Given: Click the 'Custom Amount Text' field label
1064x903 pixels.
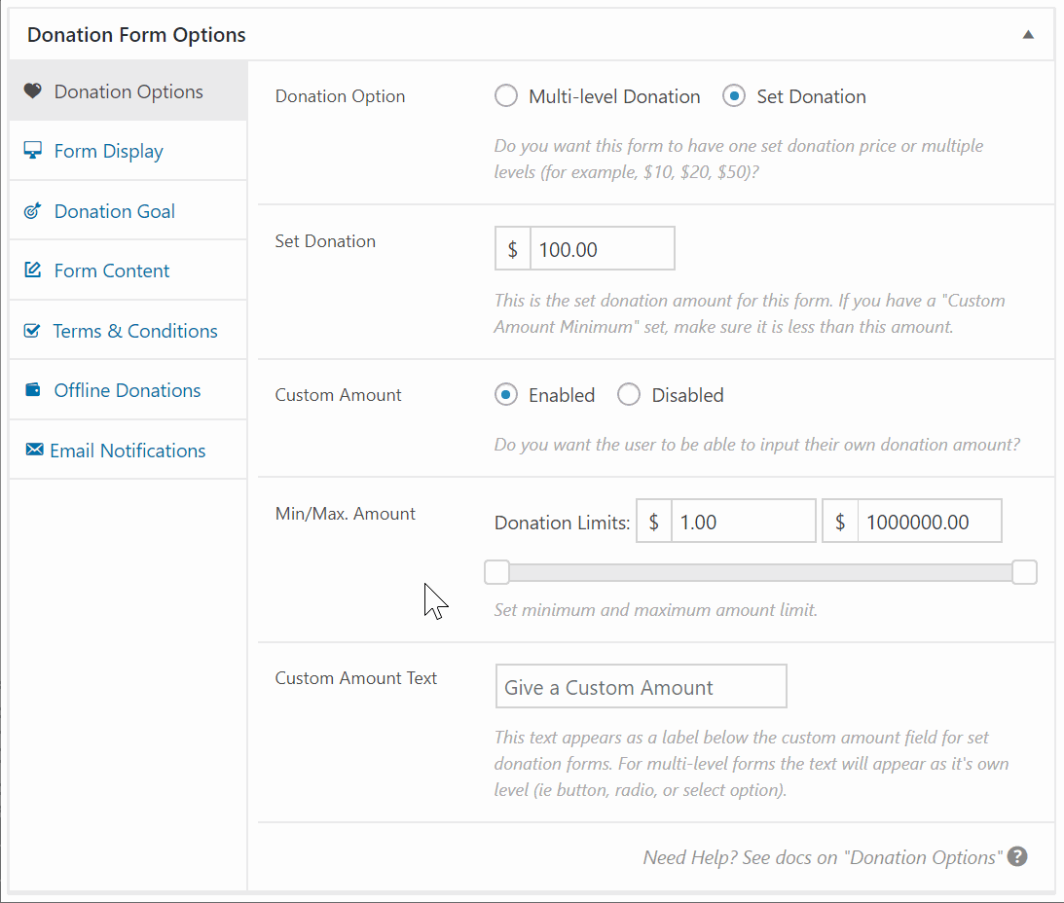Looking at the screenshot, I should (355, 678).
